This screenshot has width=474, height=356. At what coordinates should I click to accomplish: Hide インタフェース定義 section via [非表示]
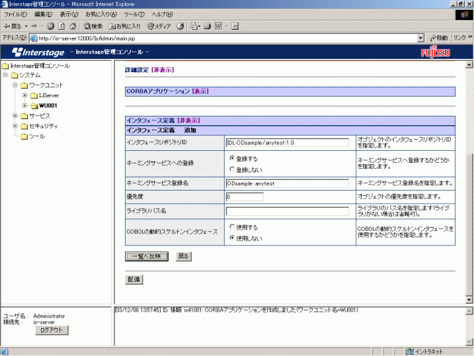[x=188, y=120]
